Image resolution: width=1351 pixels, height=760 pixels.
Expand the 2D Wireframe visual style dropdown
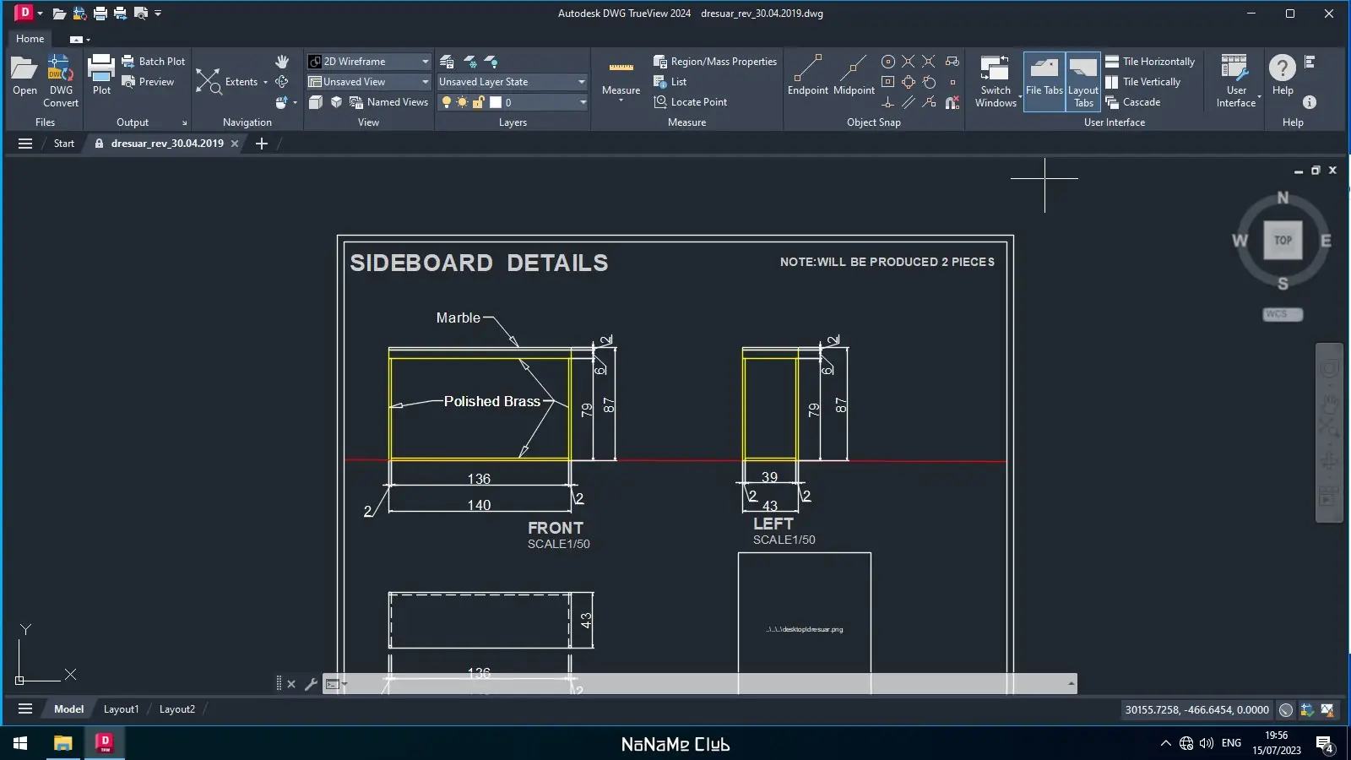click(x=425, y=62)
